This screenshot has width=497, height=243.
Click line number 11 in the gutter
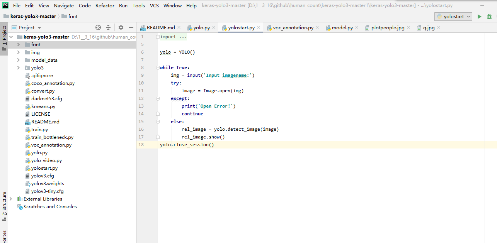point(141,91)
